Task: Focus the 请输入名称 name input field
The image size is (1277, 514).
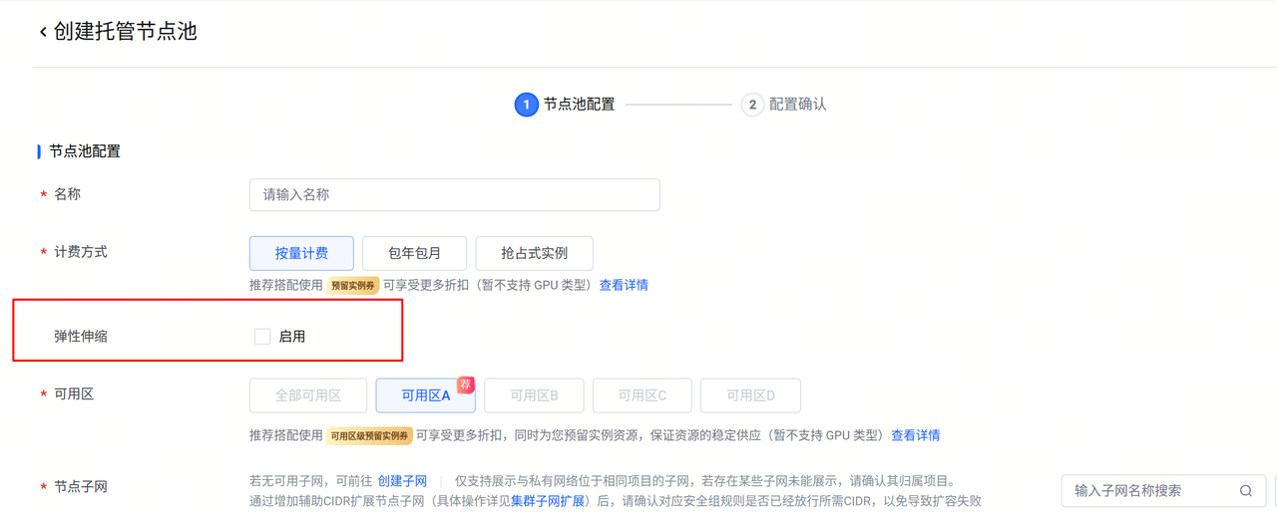Action: point(454,195)
